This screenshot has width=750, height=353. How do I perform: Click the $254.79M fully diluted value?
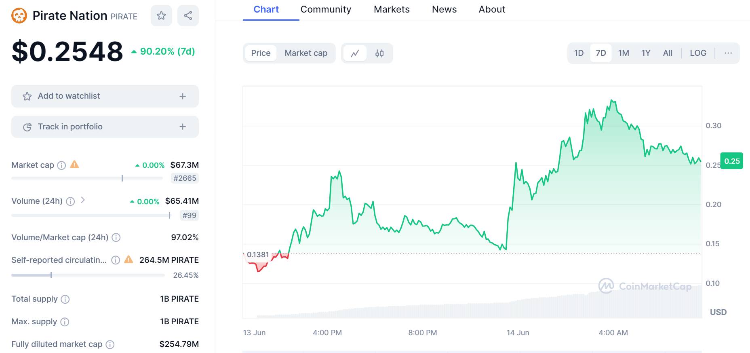[x=179, y=344]
